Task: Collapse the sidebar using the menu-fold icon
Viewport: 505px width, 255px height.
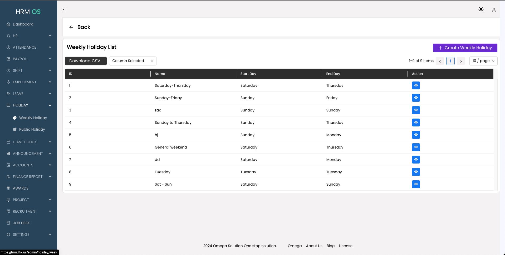Action: (x=65, y=9)
